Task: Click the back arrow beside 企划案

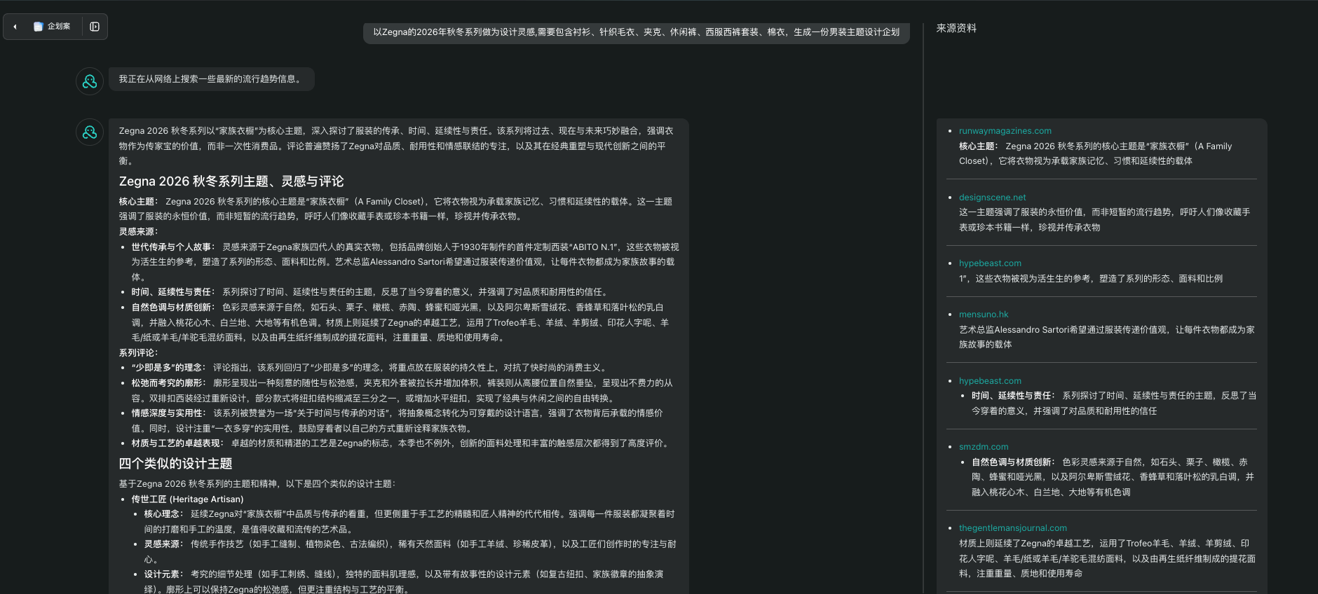Action: [x=15, y=27]
